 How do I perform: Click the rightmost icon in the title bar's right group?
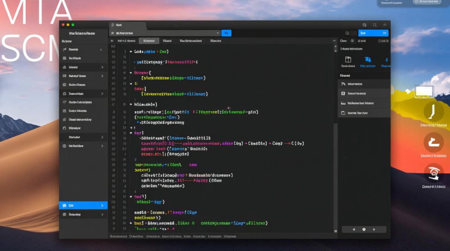385,25
